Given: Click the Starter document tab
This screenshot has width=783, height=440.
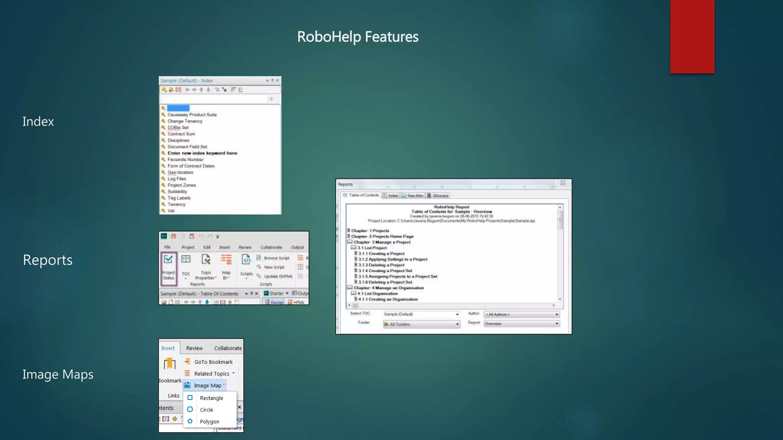Looking at the screenshot, I should point(276,293).
